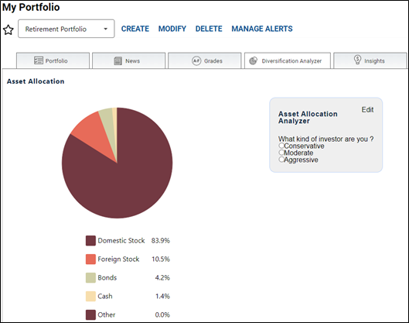Screen dimensions: 409x323
Task: Click the portfolio selector dropdown arrow
Action: click(x=105, y=29)
